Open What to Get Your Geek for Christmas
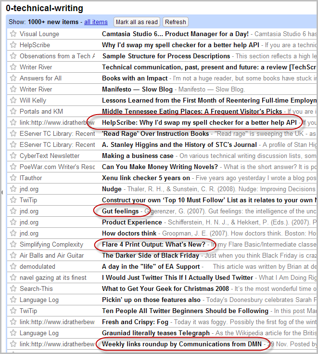Viewport: 318px width, 354px height. (x=165, y=288)
